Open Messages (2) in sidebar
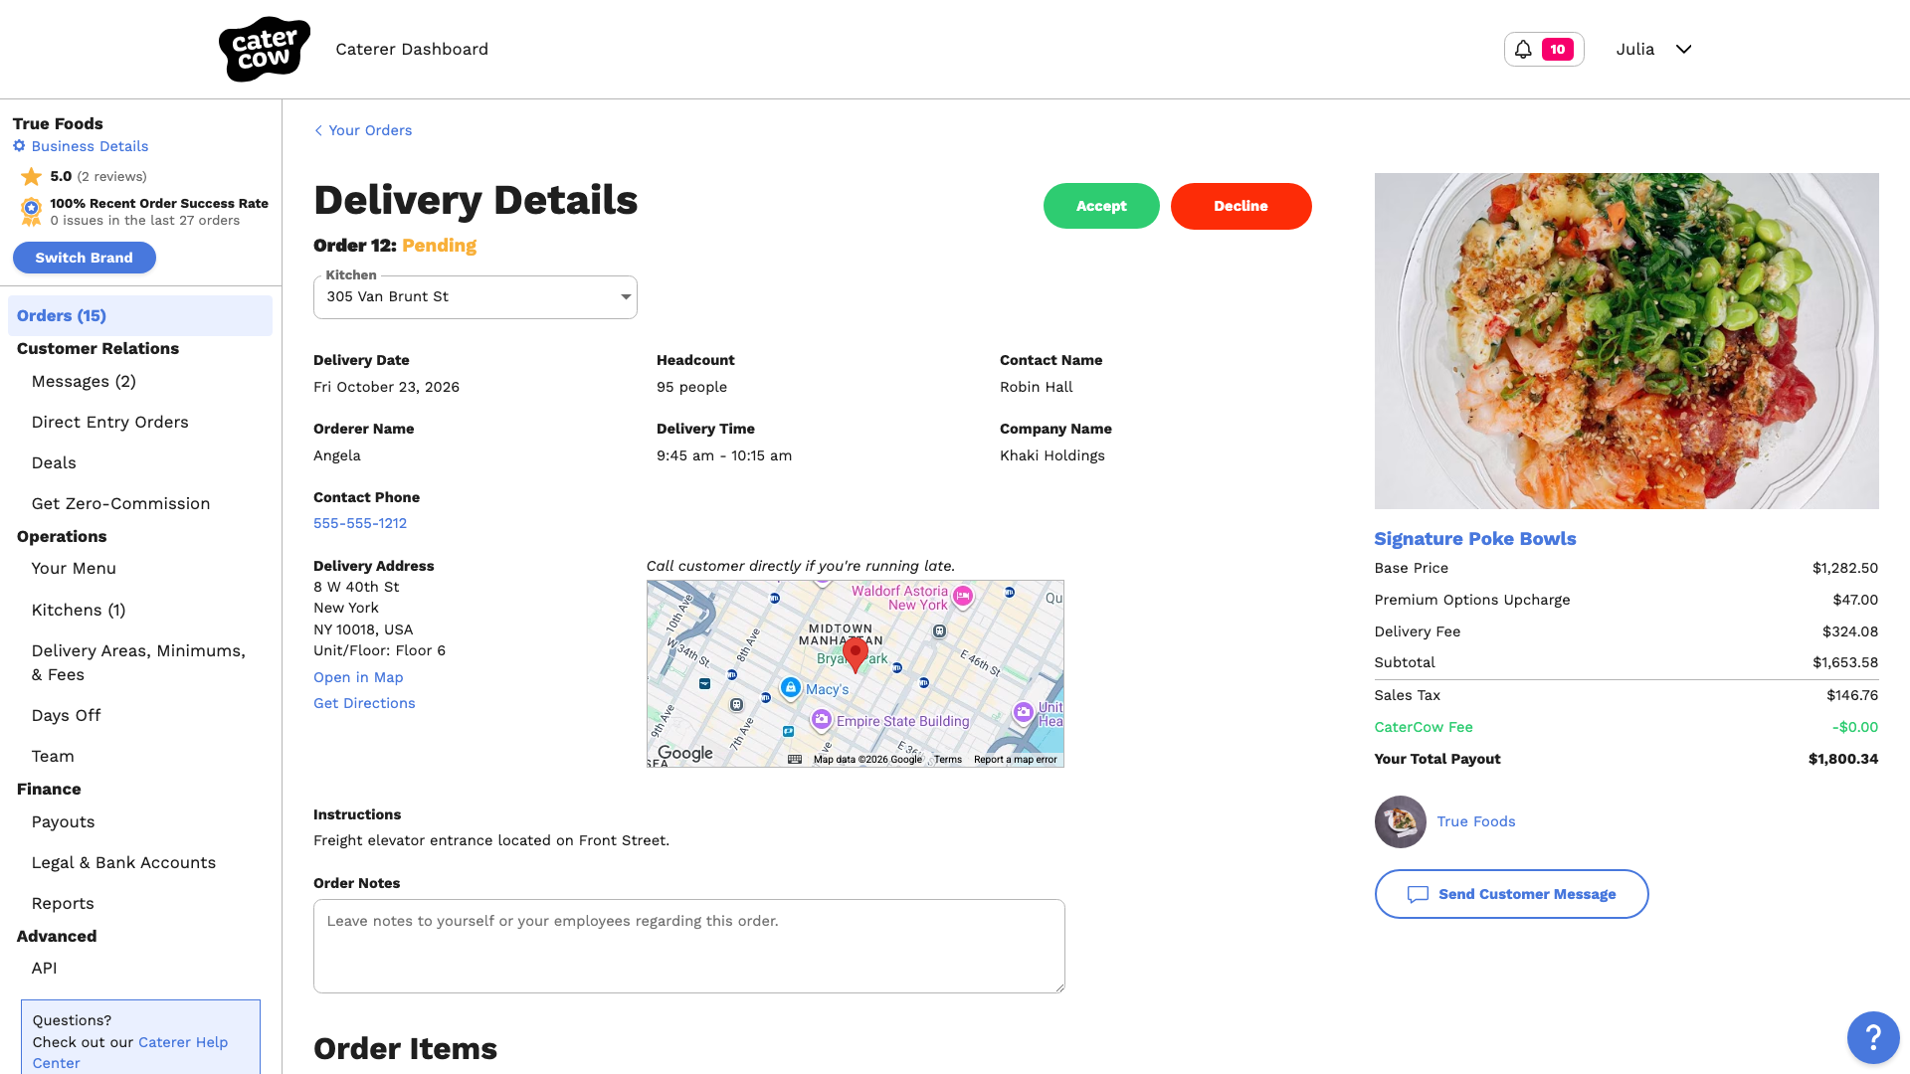The image size is (1910, 1074). (x=84, y=381)
